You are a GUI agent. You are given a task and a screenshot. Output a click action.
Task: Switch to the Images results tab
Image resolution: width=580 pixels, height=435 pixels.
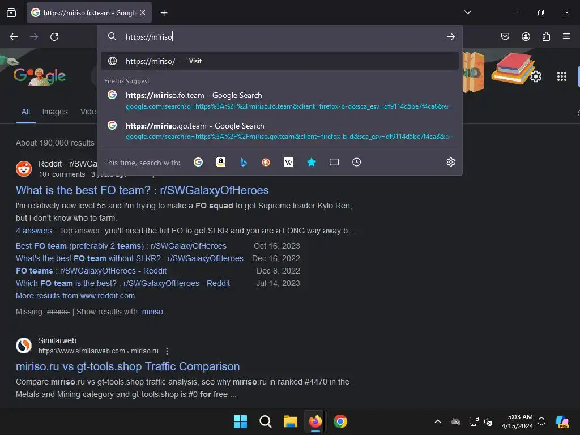point(55,112)
